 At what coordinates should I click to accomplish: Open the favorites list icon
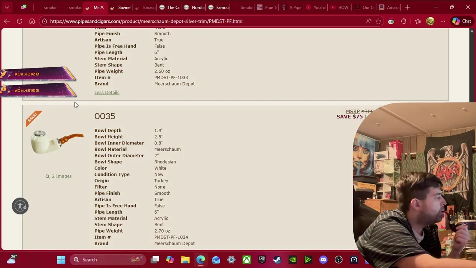click(418, 21)
